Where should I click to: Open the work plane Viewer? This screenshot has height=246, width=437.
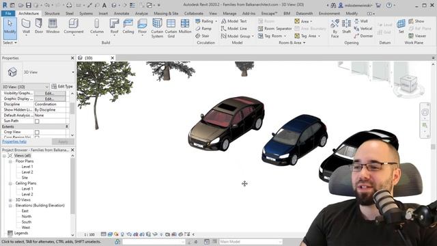[x=417, y=36]
